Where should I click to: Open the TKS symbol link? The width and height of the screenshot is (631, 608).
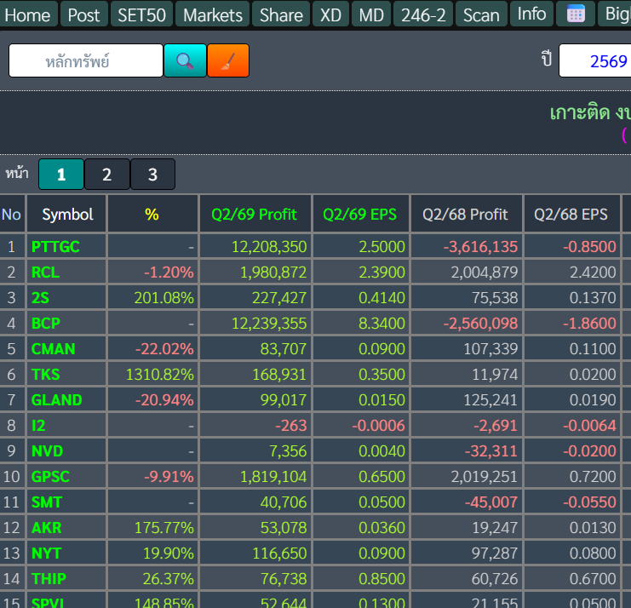pos(46,375)
